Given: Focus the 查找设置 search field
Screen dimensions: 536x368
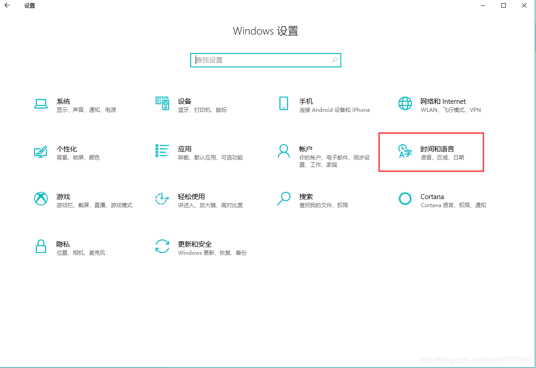Looking at the screenshot, I should tap(266, 60).
